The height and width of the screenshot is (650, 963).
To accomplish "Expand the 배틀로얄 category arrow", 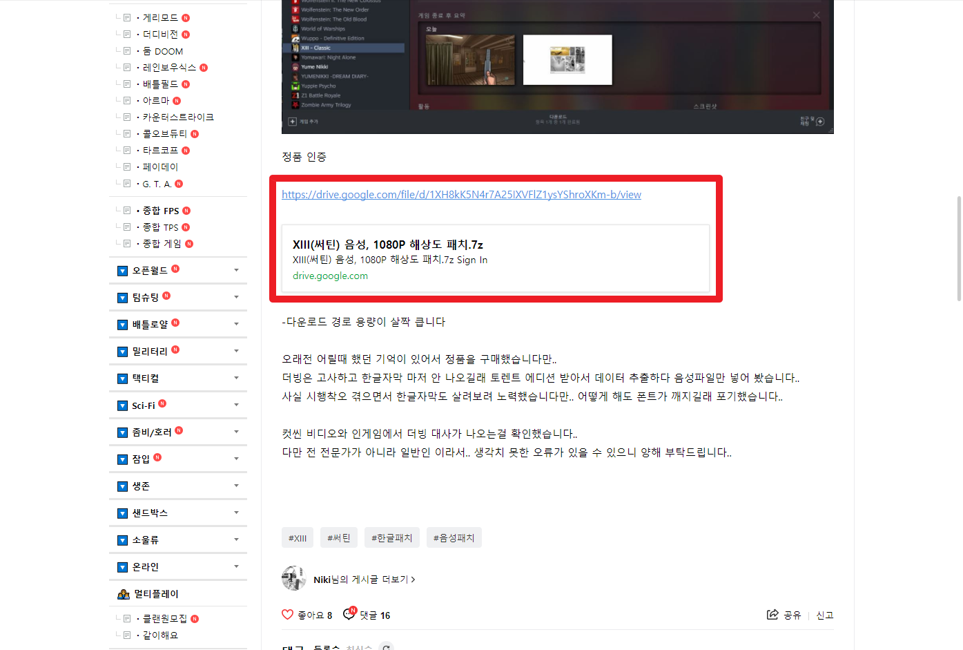I will [236, 324].
